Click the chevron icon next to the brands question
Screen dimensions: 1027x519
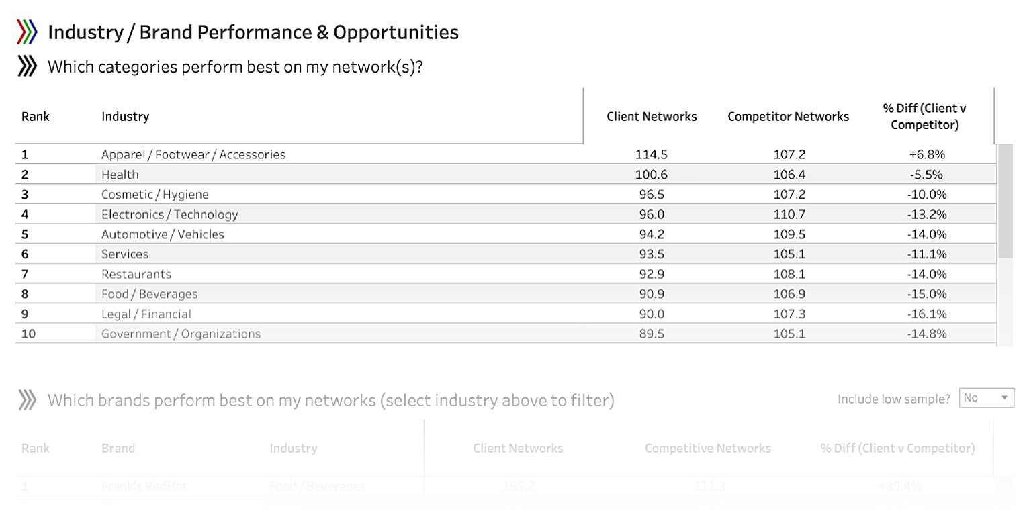click(x=28, y=399)
